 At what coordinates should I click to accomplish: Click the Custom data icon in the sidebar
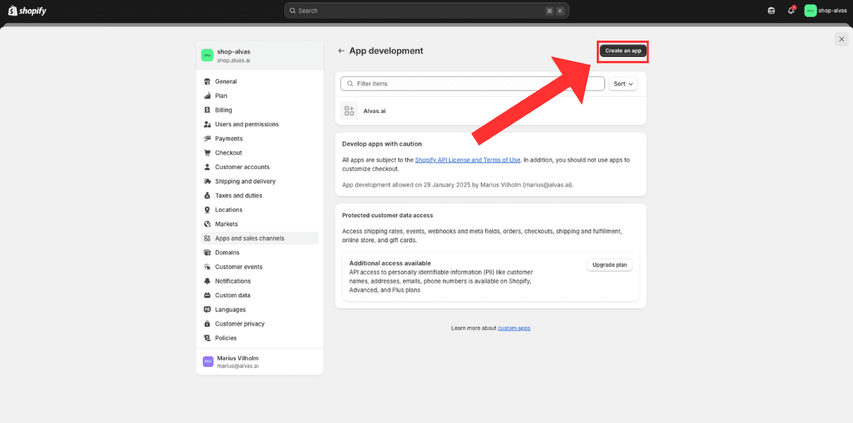click(x=207, y=295)
